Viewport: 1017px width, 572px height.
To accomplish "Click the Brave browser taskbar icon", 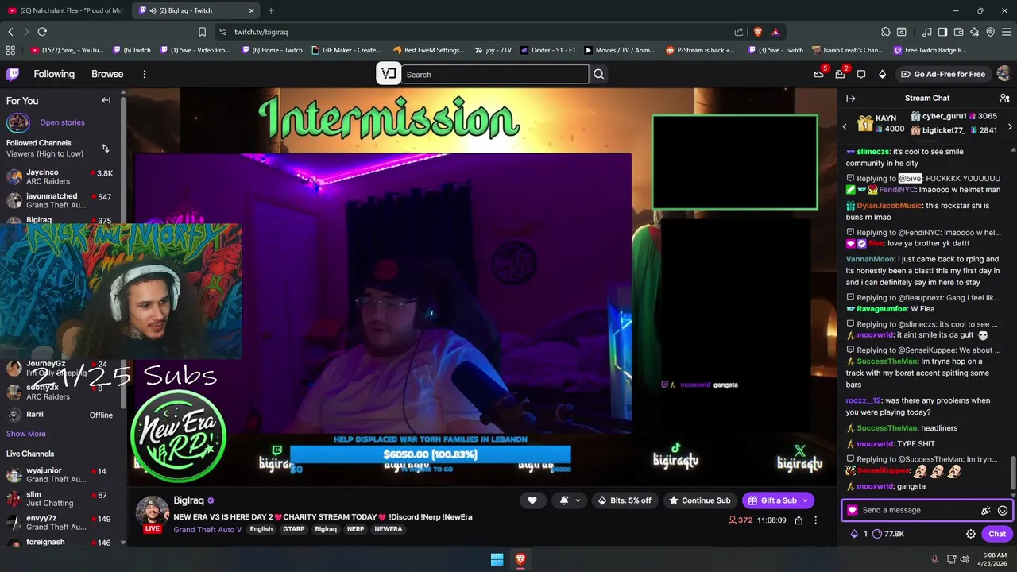I will 520,559.
